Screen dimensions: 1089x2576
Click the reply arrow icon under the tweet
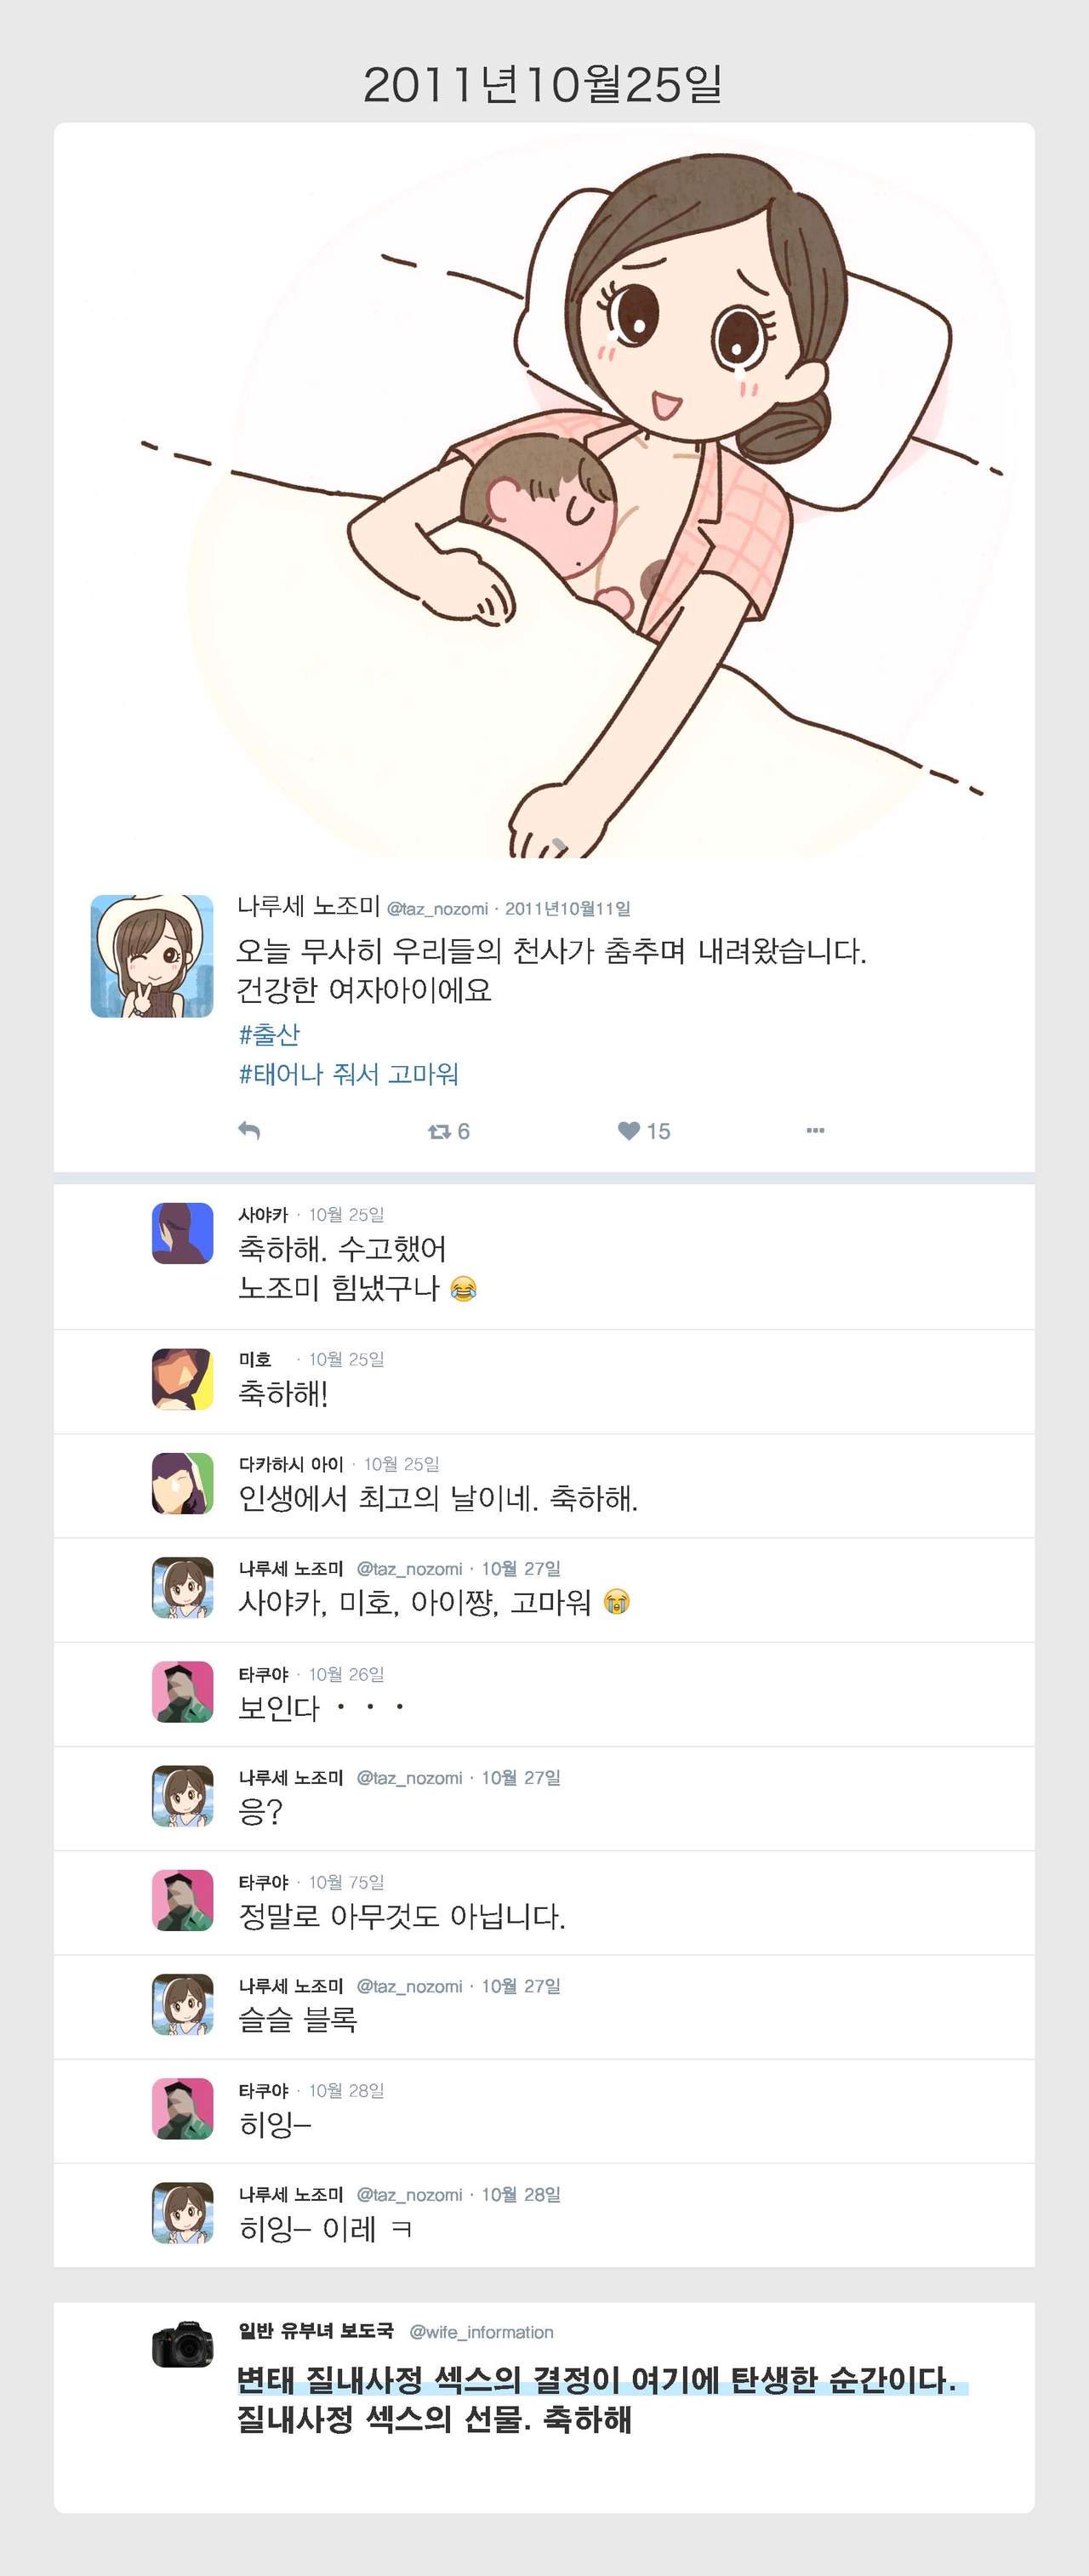pos(249,1130)
